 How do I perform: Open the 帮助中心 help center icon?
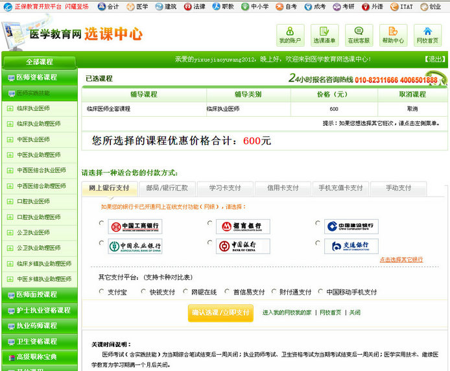tap(393, 35)
